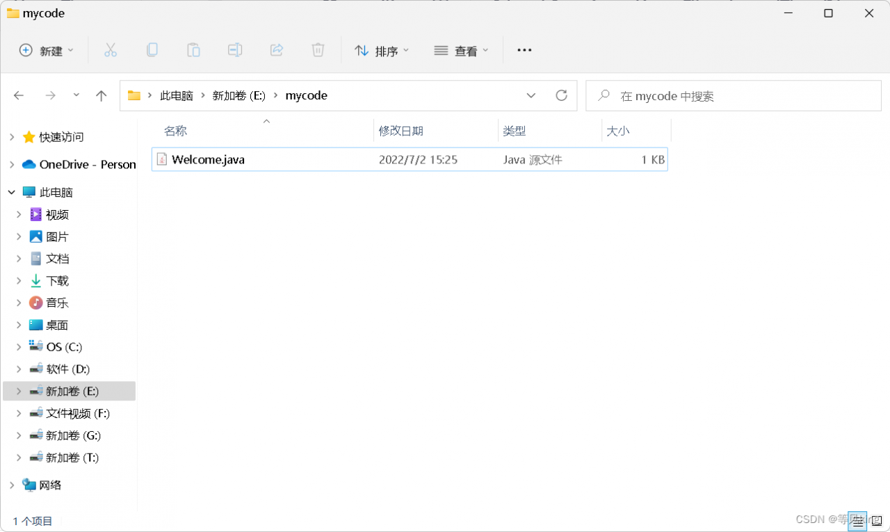Click the 文档 documents icon

[x=35, y=259]
